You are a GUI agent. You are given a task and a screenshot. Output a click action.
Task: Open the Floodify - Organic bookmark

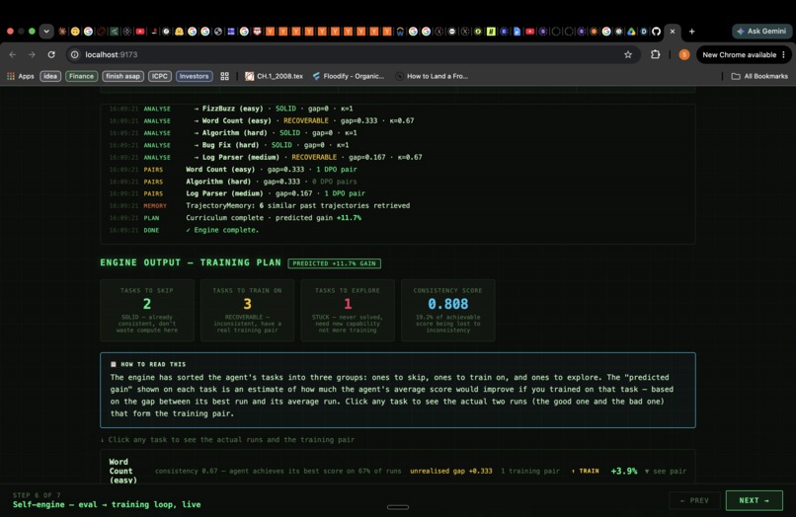click(349, 76)
